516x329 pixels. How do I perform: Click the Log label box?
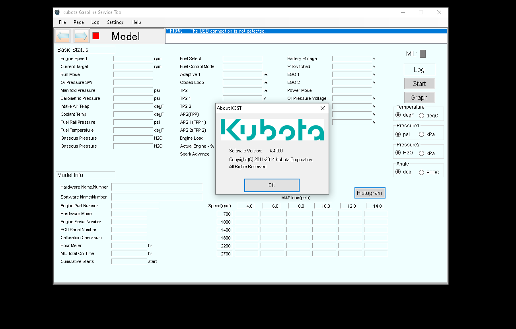(x=419, y=70)
